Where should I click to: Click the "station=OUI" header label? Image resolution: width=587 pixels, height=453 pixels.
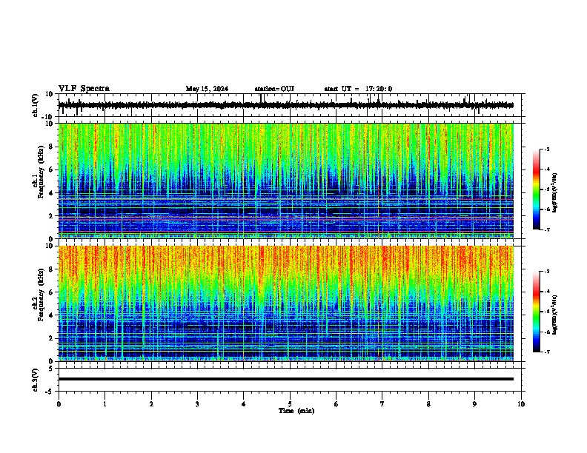click(x=274, y=89)
